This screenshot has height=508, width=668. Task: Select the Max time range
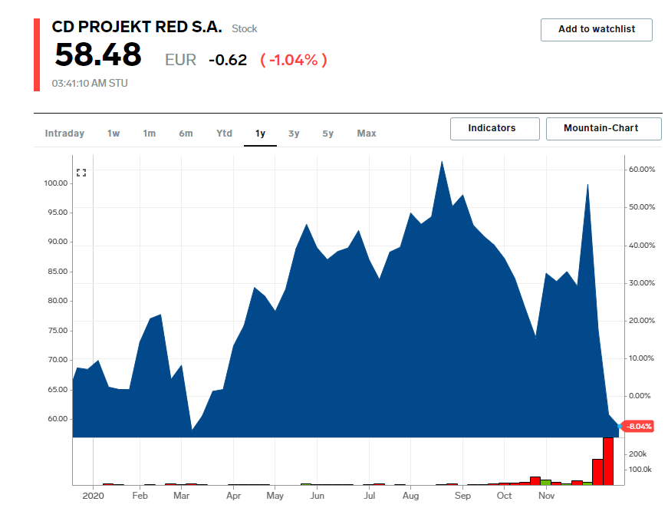367,134
